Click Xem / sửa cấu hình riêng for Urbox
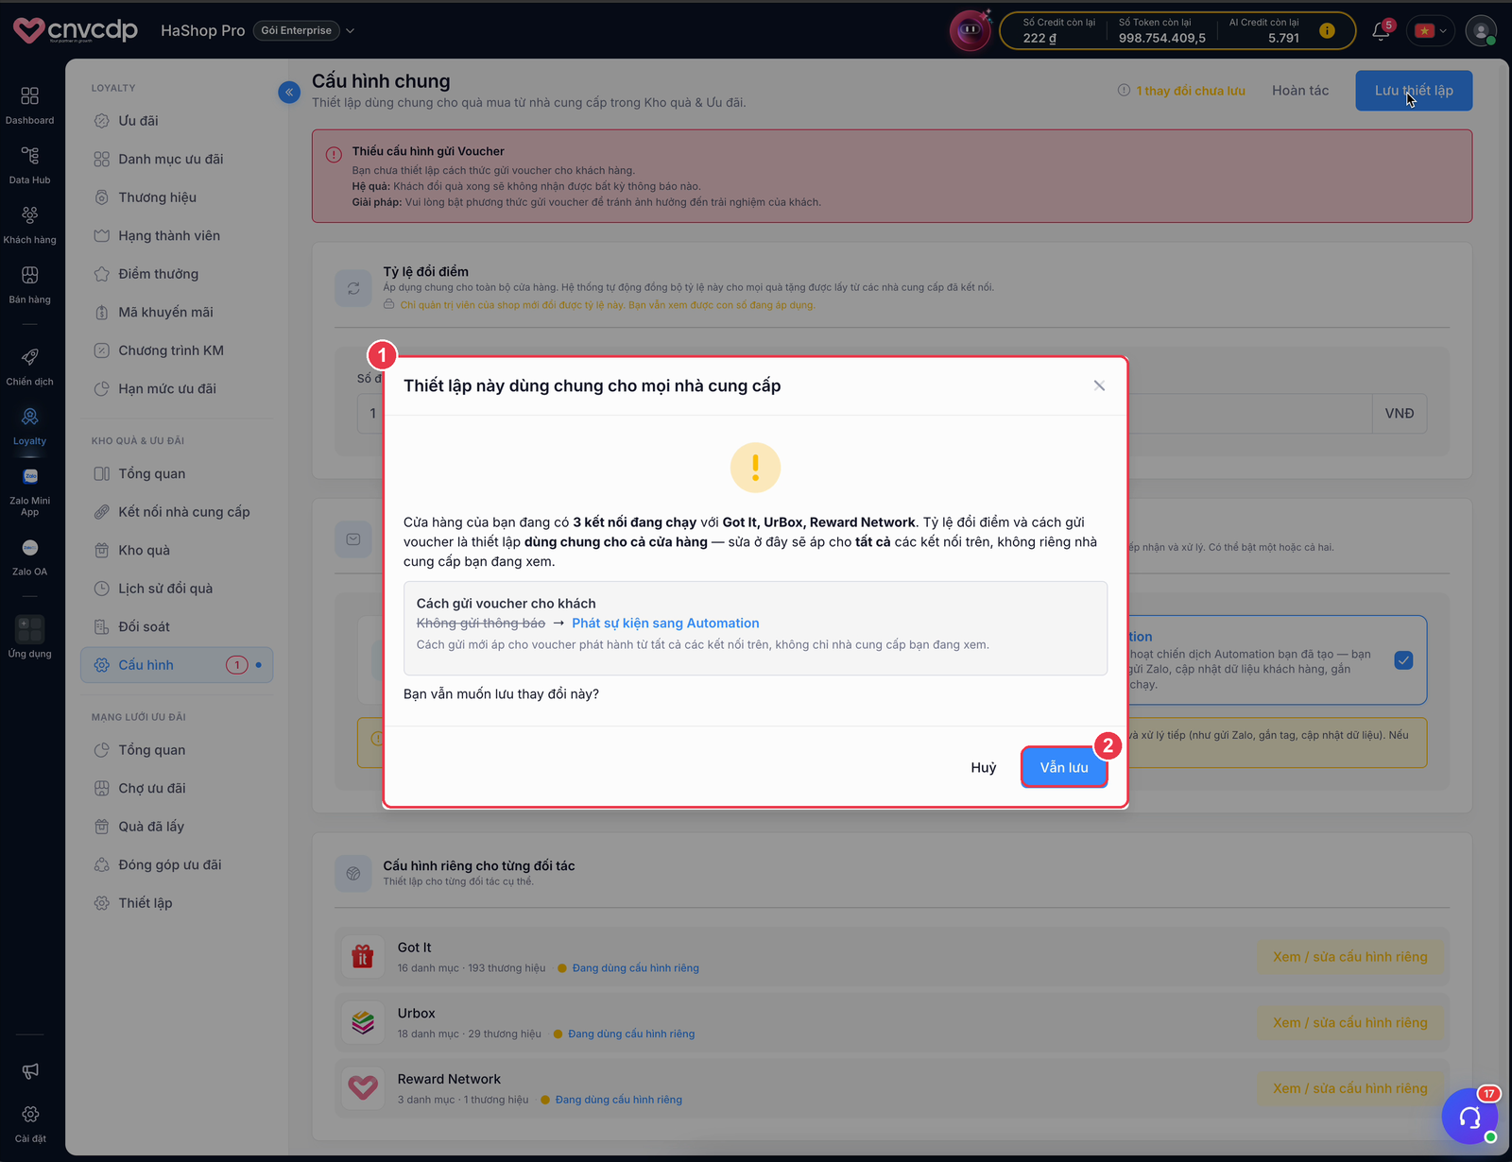Viewport: 1512px width, 1162px height. pyautogui.click(x=1349, y=1022)
